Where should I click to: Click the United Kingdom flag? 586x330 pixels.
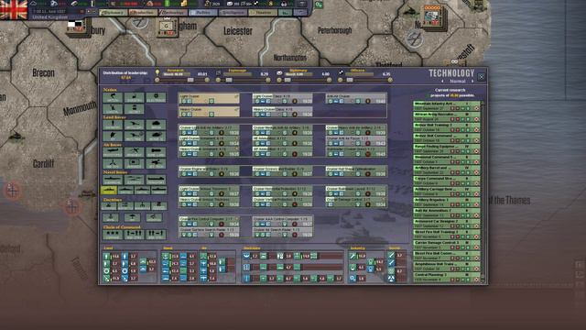point(14,10)
